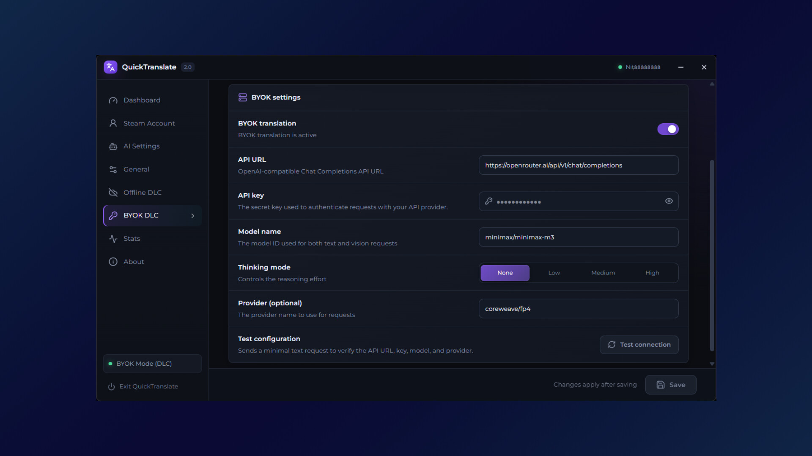This screenshot has height=456, width=812.
Task: Click the masked API key input
Action: (579, 201)
